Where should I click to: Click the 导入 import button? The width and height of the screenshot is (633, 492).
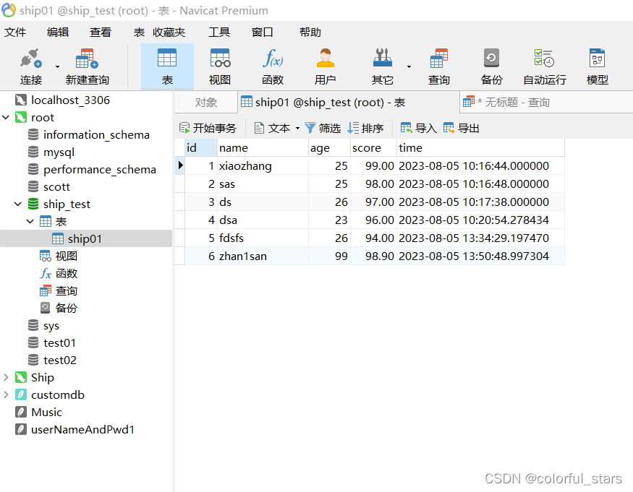pyautogui.click(x=419, y=129)
